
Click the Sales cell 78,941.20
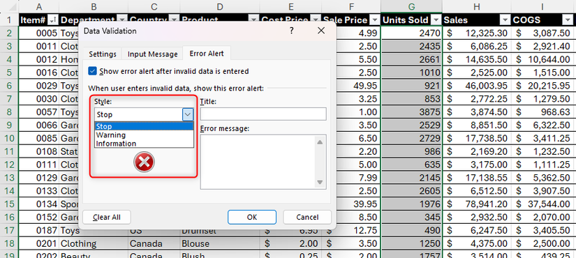[x=476, y=204]
